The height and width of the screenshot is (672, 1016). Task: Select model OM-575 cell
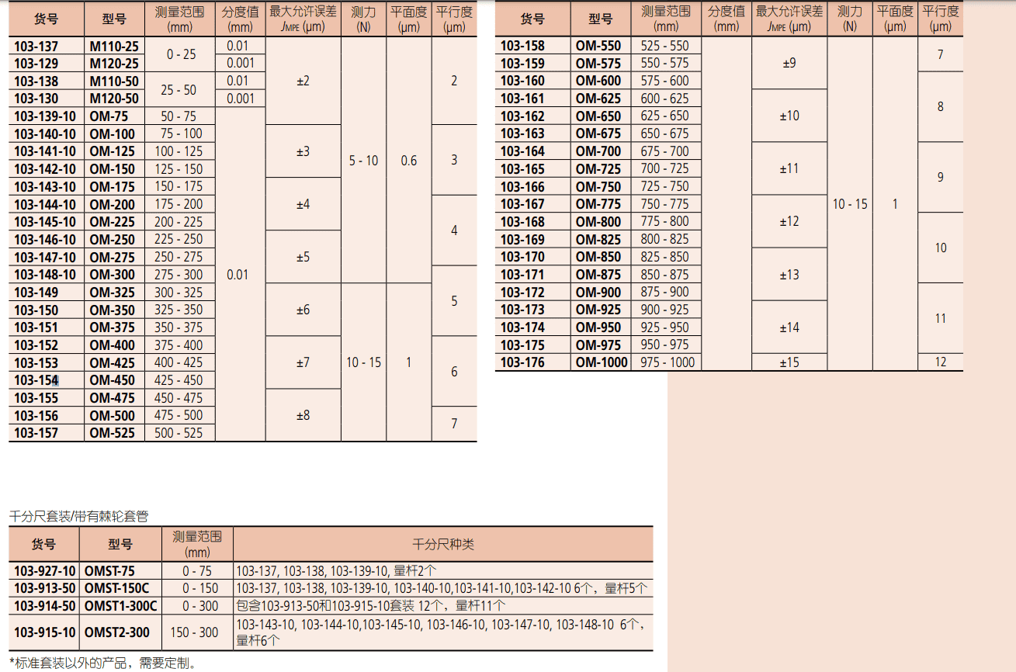[598, 64]
